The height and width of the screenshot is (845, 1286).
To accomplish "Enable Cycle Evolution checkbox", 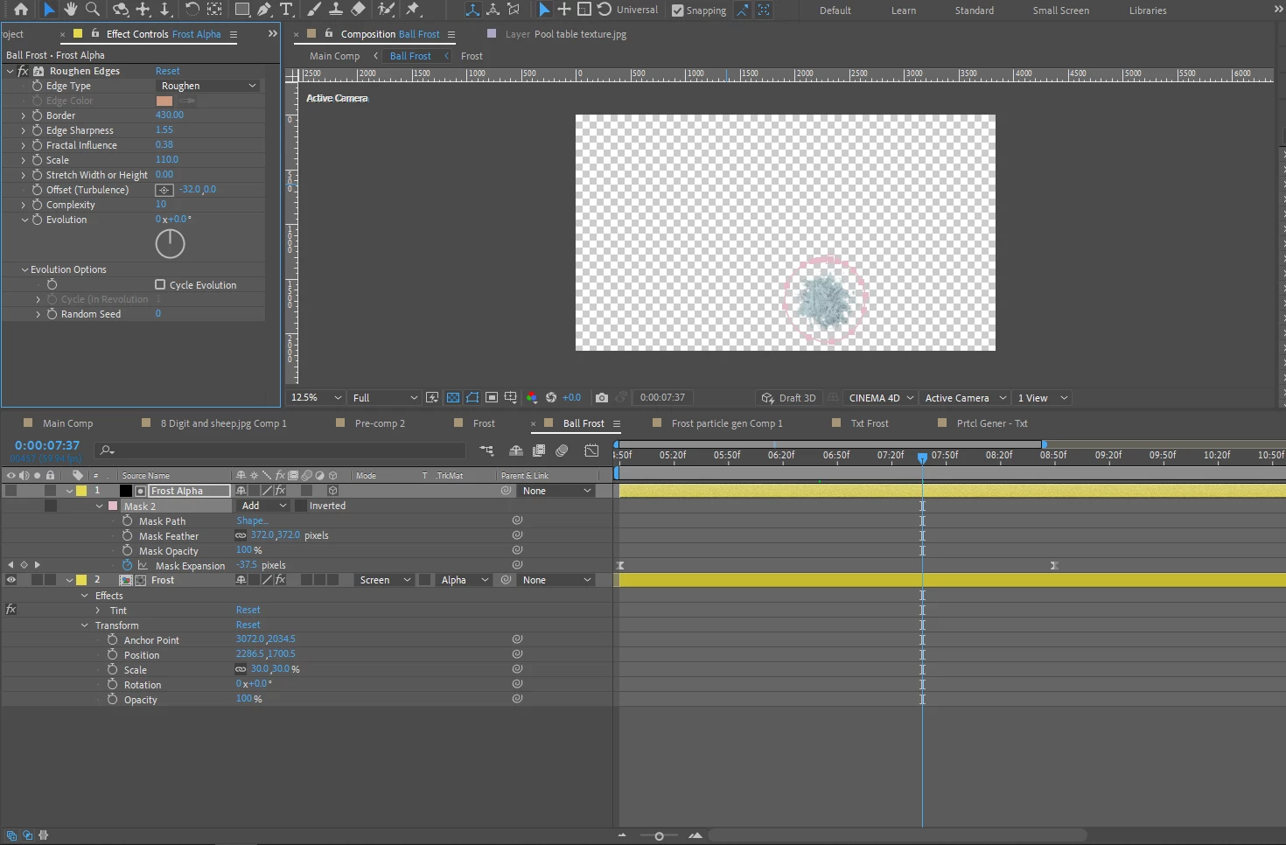I will [x=160, y=284].
